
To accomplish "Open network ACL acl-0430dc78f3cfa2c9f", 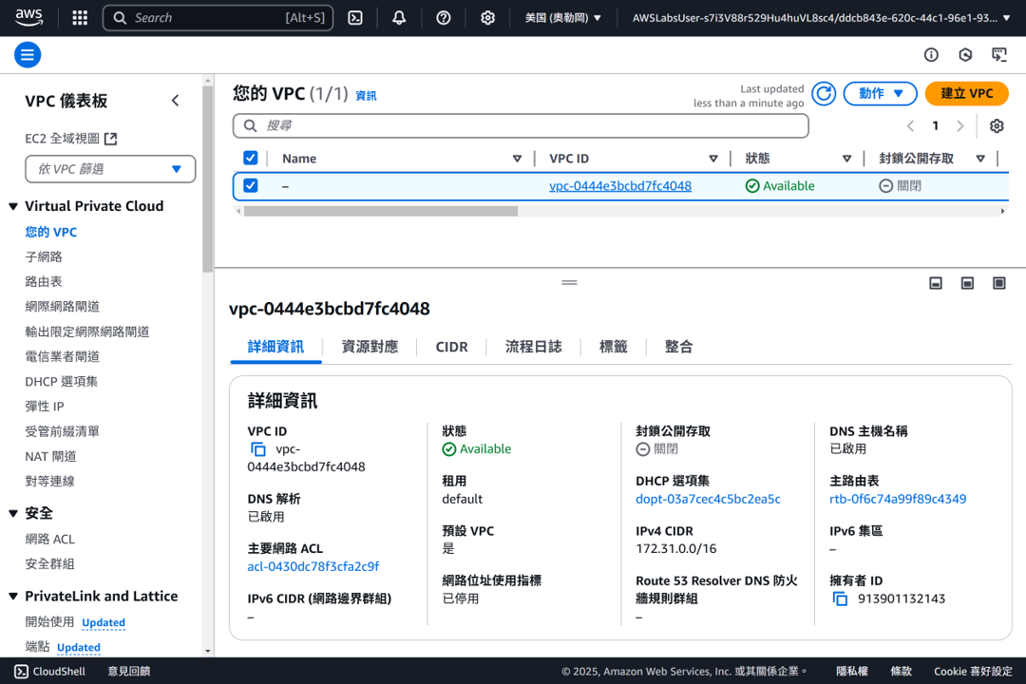I will click(313, 567).
